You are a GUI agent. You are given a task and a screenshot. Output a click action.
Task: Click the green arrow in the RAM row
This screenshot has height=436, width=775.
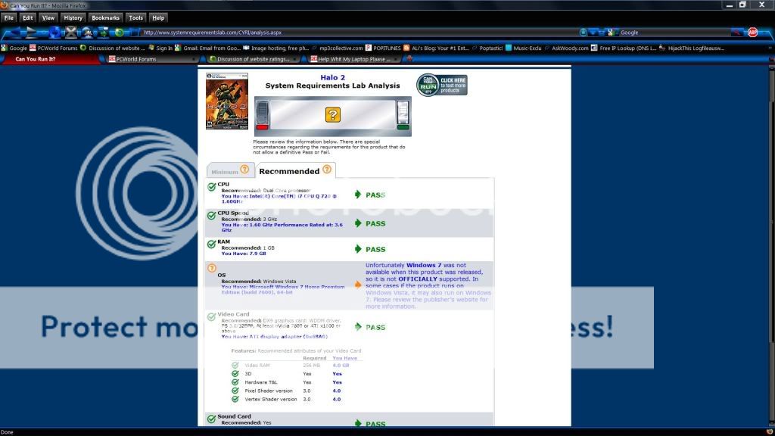click(358, 249)
